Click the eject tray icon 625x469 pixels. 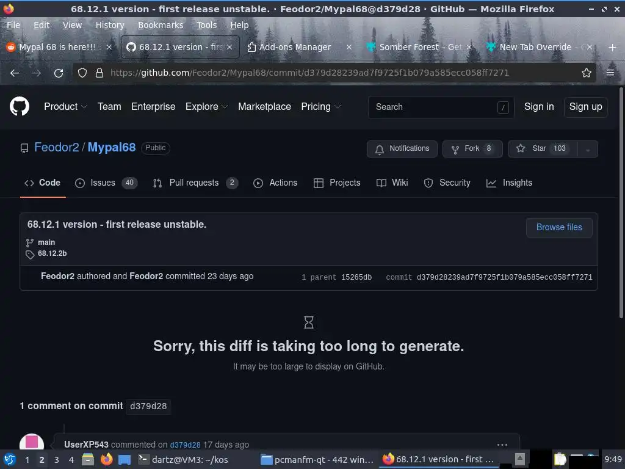[519, 459]
